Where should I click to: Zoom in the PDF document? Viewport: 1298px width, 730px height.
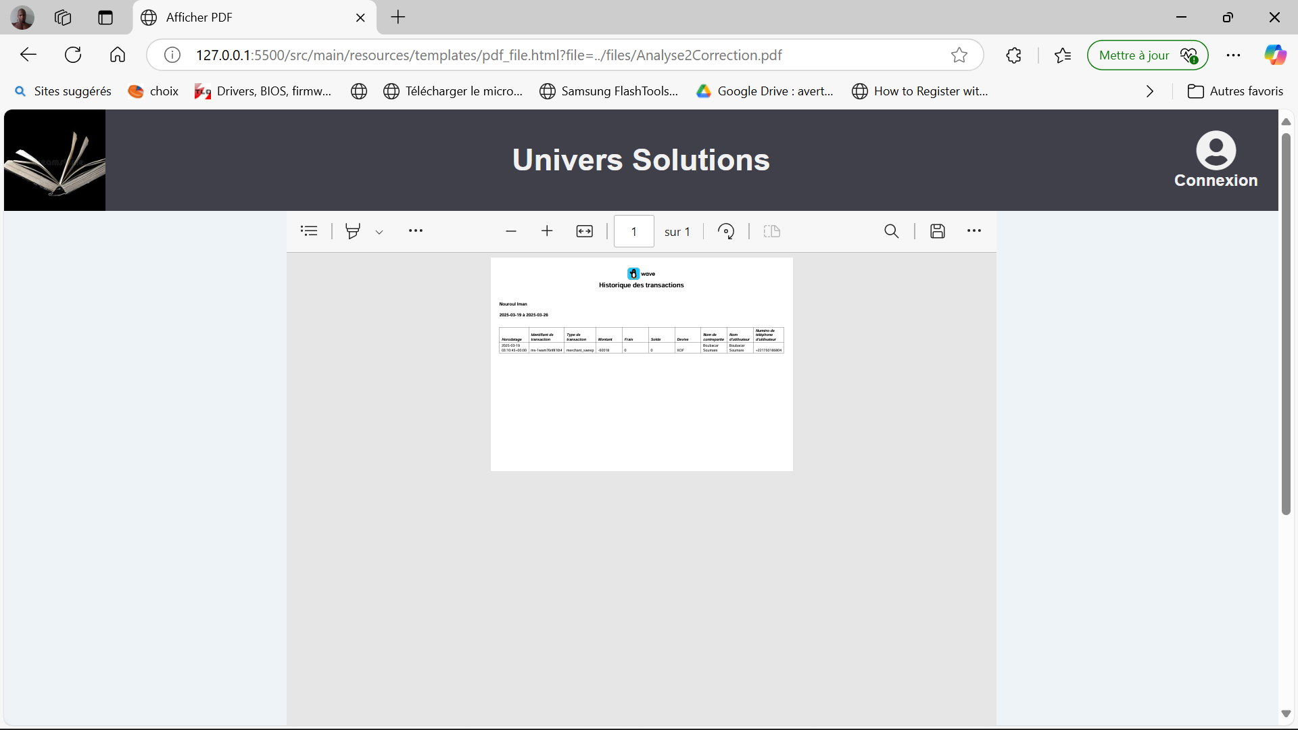point(547,231)
